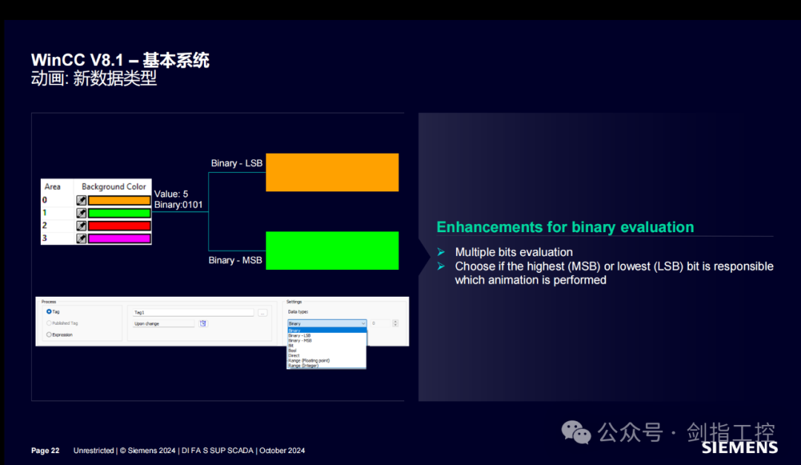The width and height of the screenshot is (801, 465).
Task: Click the update cycle icon beside Upon change
Action: click(203, 323)
